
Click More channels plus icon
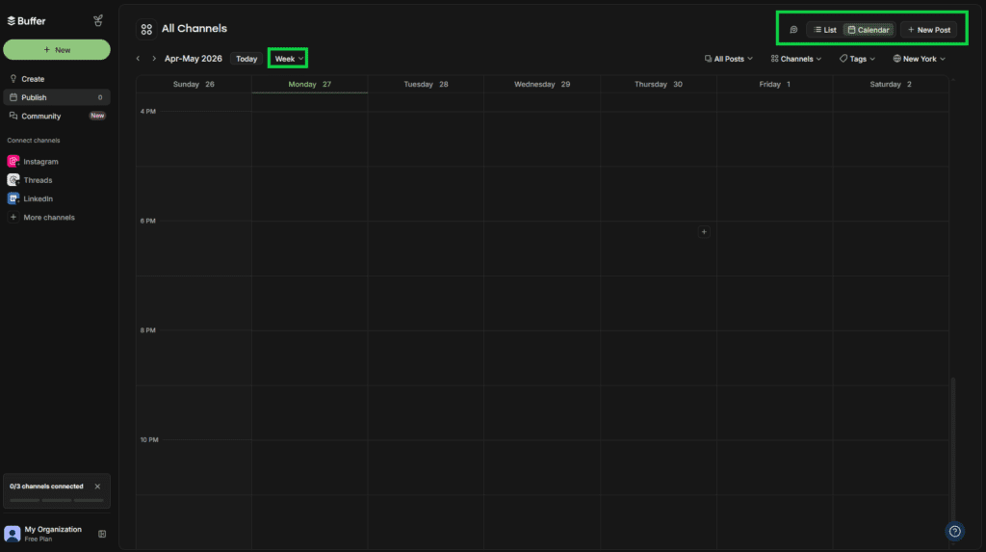coord(13,217)
